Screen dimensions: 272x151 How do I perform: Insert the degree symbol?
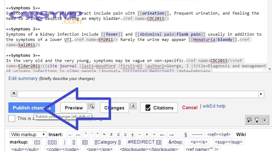click(86, 134)
